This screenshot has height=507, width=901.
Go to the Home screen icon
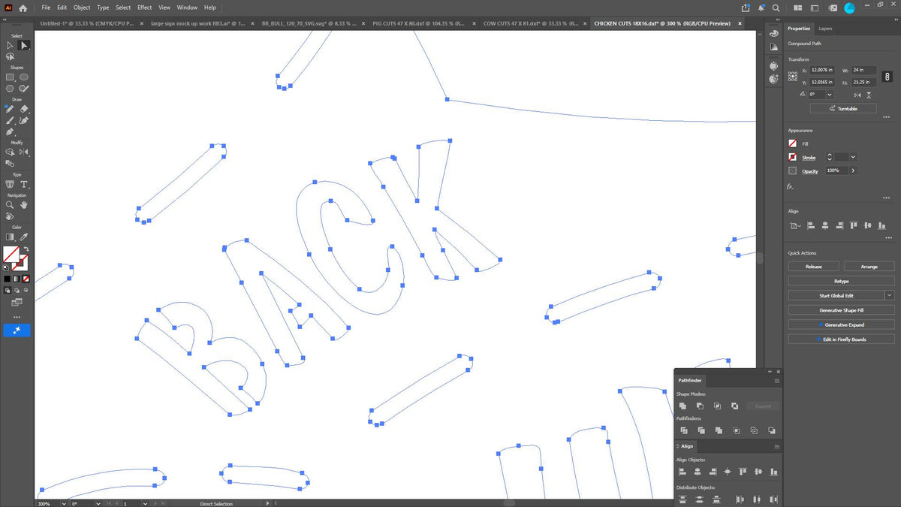click(23, 8)
